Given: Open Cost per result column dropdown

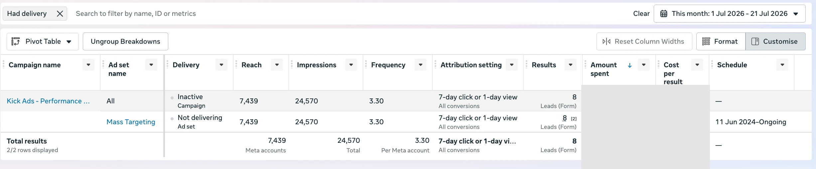Looking at the screenshot, I should (697, 65).
